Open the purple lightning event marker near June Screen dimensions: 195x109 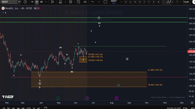[x=87, y=98]
